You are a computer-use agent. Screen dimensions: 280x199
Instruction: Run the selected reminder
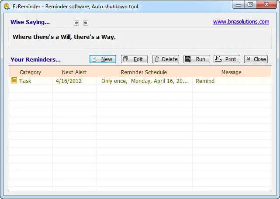click(x=197, y=59)
